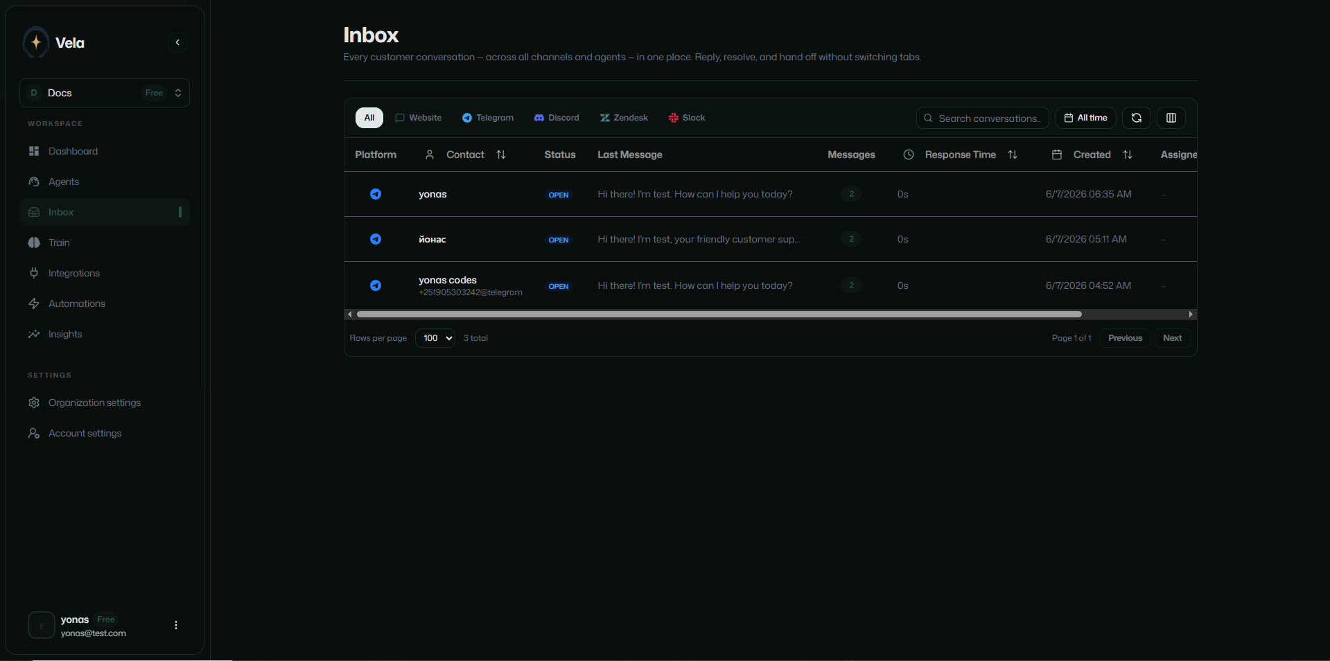Click the Created calendar icon
The width and height of the screenshot is (1330, 661).
click(1057, 155)
